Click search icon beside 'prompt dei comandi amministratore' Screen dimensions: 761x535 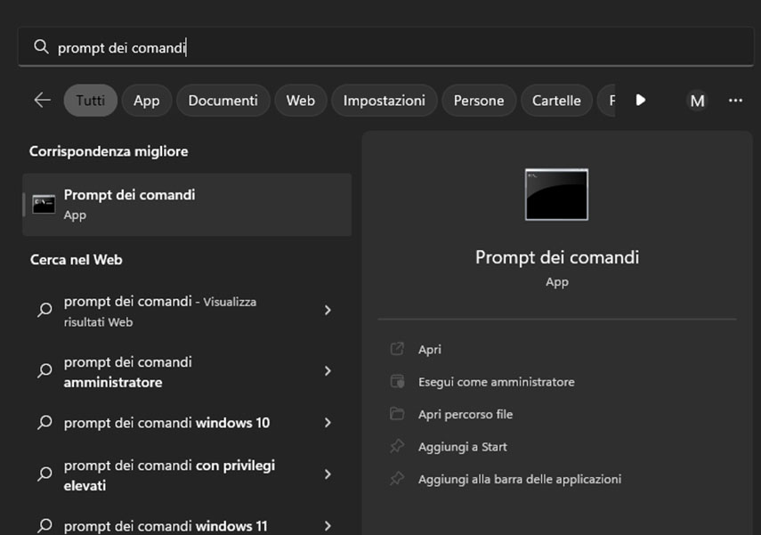tap(45, 370)
